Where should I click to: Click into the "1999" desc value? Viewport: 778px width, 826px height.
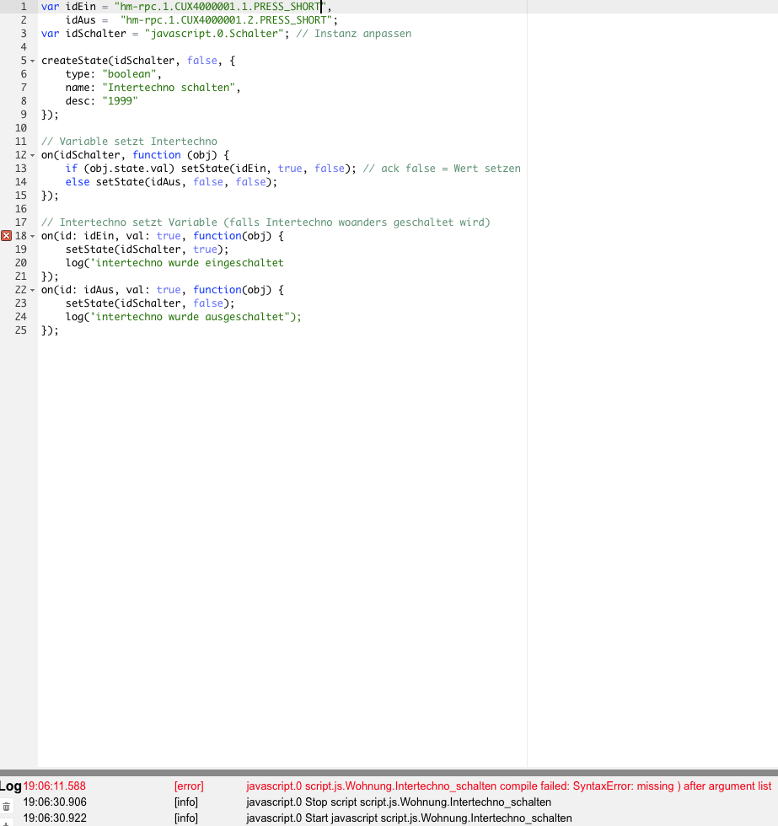pos(120,101)
